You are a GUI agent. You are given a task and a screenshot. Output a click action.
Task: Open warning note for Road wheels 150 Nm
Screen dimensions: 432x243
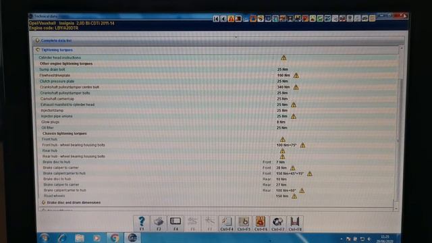coord(294,196)
